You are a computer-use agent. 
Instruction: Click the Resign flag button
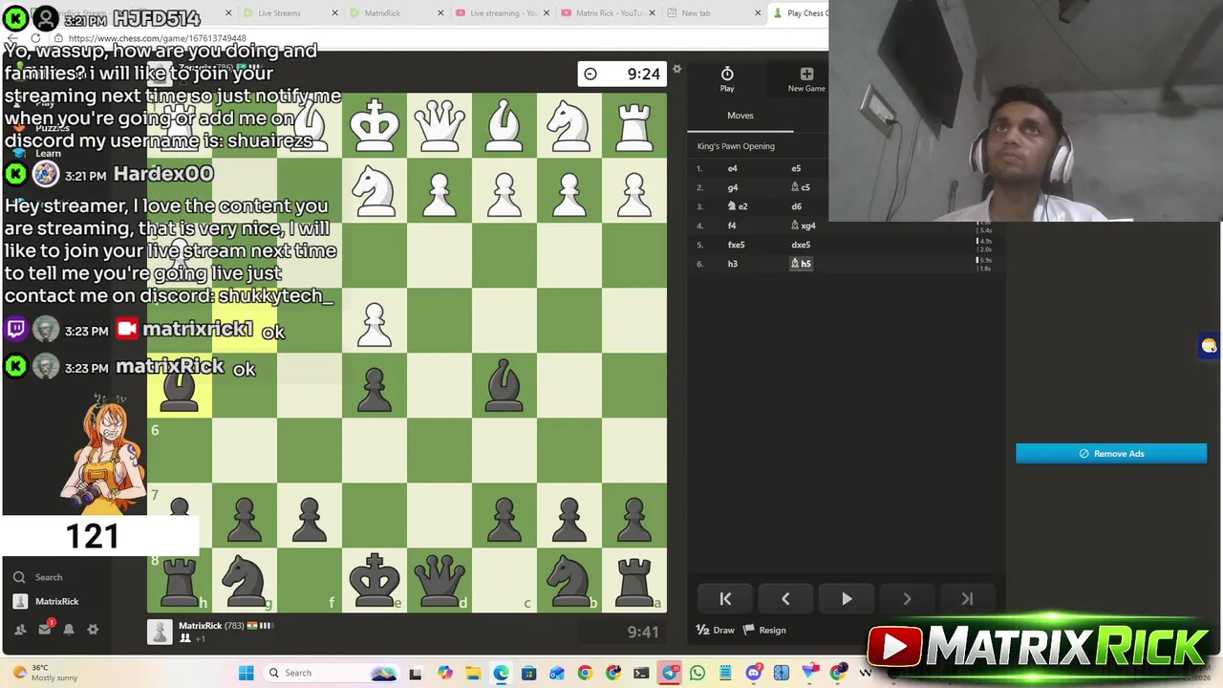(x=764, y=630)
